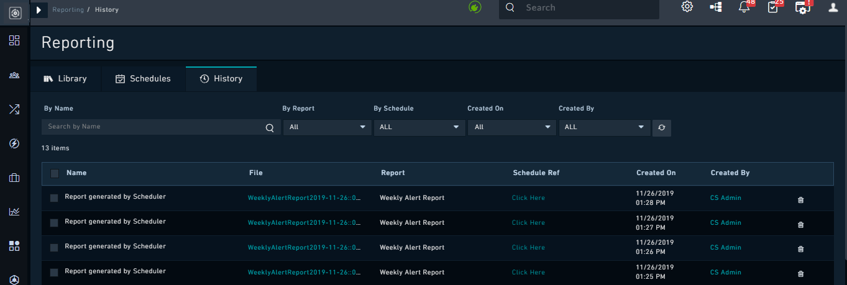
Task: Click the green status indicator icon
Action: (x=475, y=7)
